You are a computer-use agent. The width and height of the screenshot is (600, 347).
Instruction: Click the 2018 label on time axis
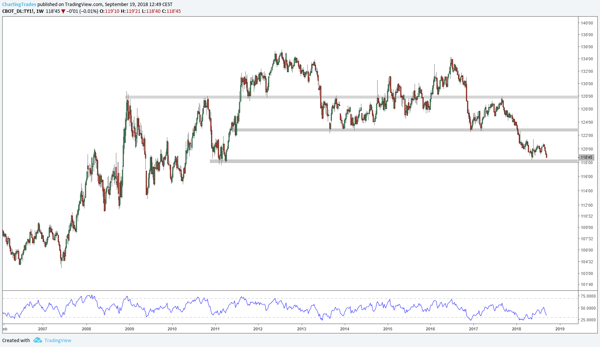pyautogui.click(x=517, y=329)
